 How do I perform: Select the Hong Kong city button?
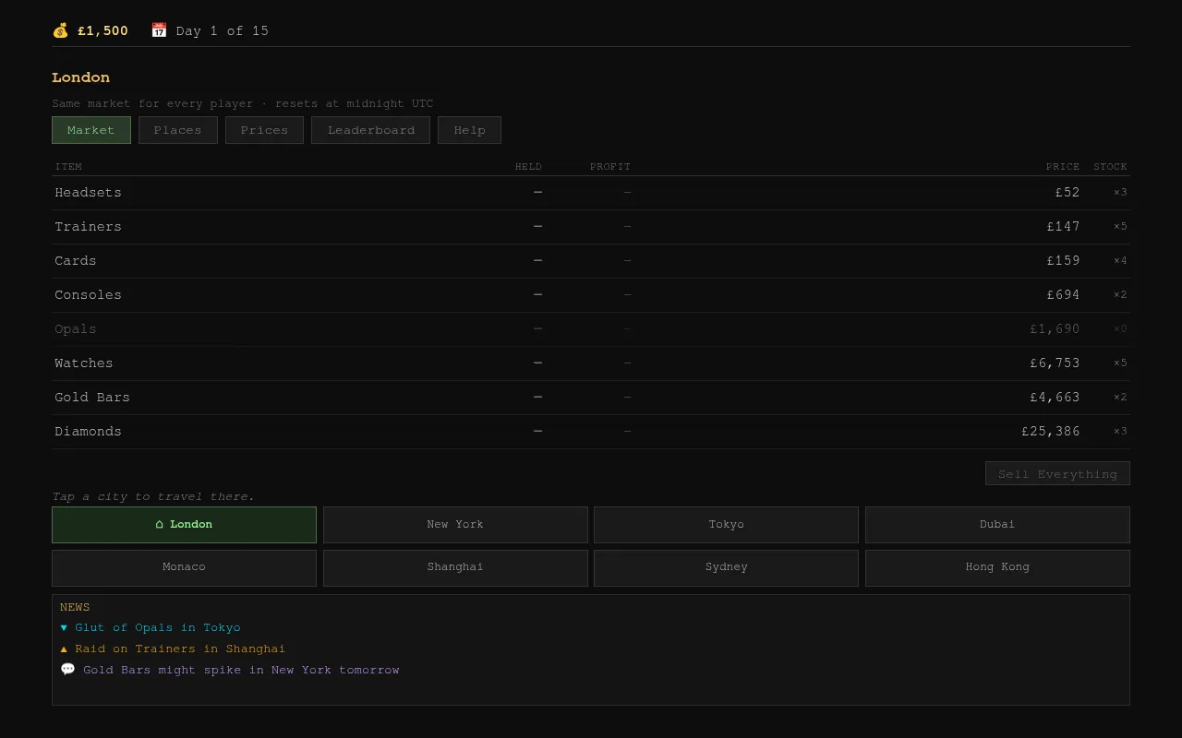click(x=997, y=567)
